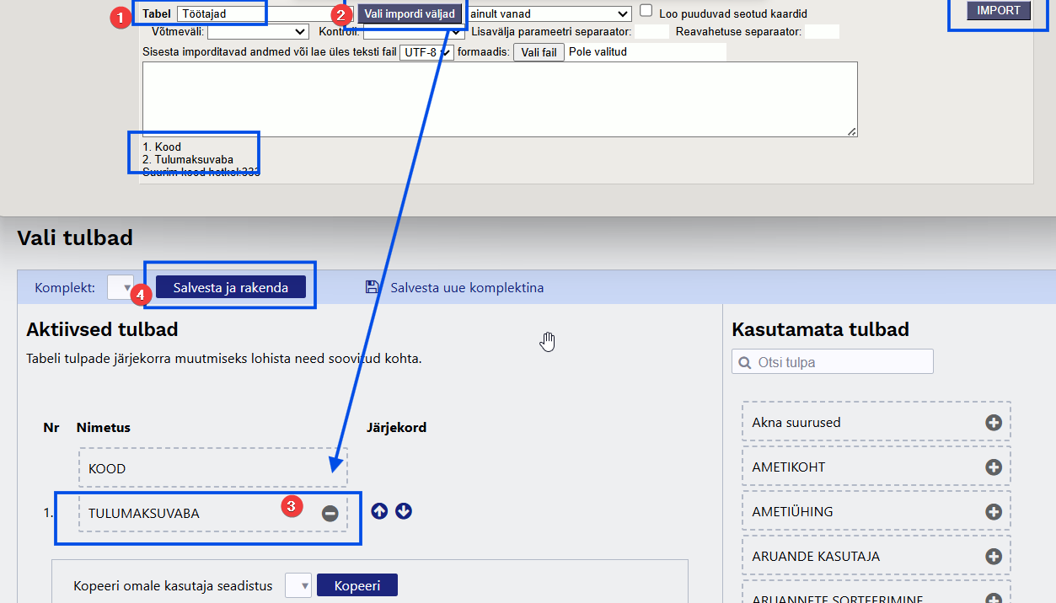Screen dimensions: 1056x603
Task: Click the floppy disk save icon
Action: [x=372, y=287]
